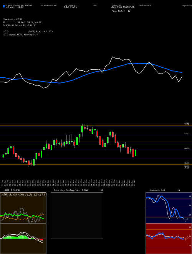Select the 12 Day moving average value text
192x254 pixels.
(15, 7)
